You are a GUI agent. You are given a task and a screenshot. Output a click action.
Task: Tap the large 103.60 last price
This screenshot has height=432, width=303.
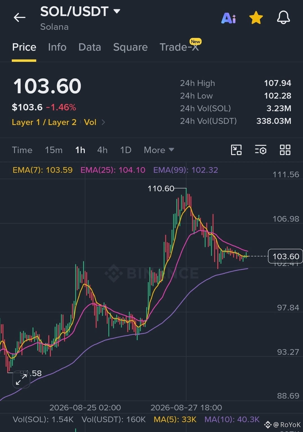click(47, 86)
